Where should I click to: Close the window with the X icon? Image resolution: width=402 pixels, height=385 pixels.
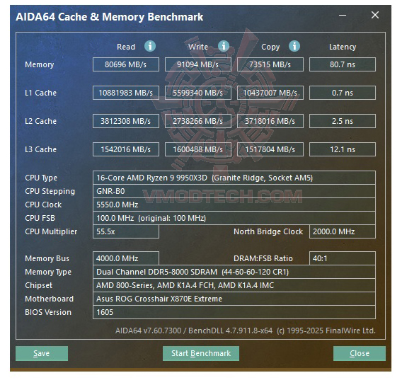point(375,15)
